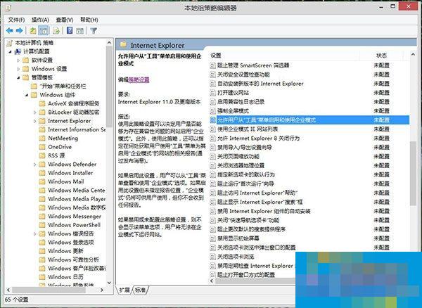Select the Windows Media Player tree folder

pyautogui.click(x=77, y=199)
